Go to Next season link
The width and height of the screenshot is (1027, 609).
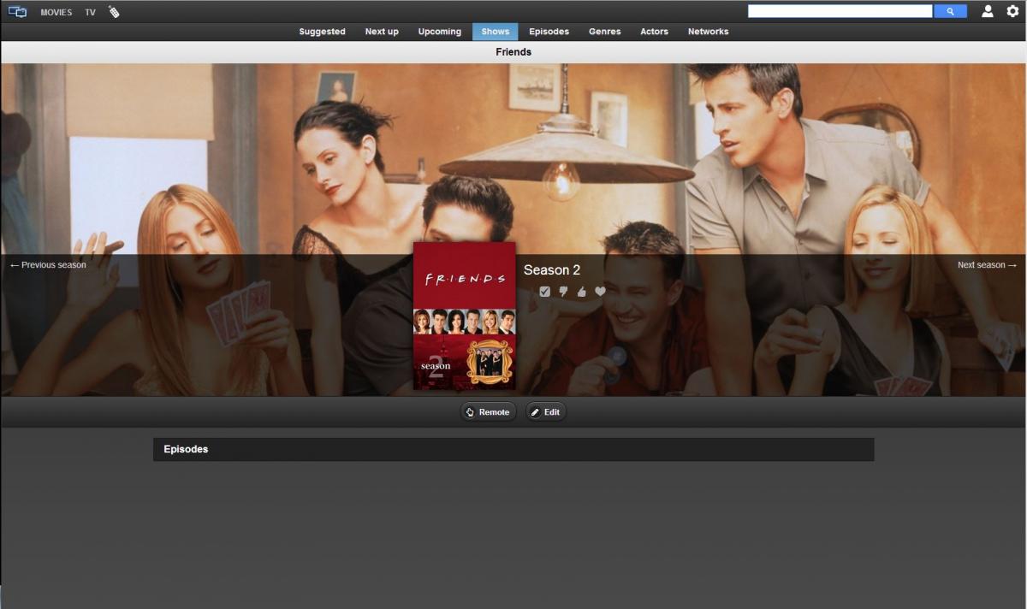pyautogui.click(x=987, y=265)
